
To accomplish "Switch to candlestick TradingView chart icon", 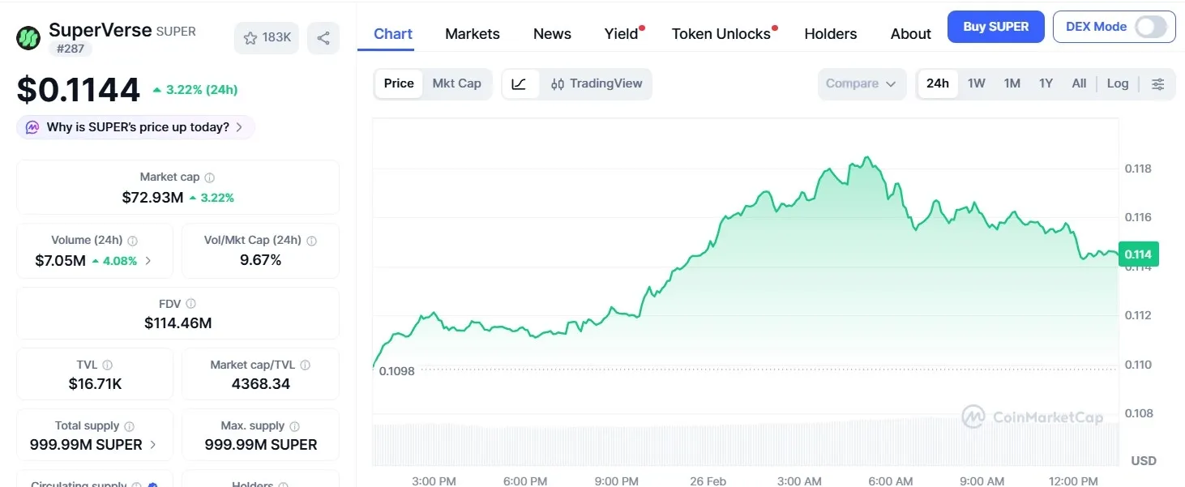I will (x=557, y=83).
